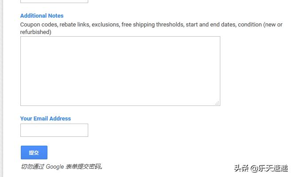Click the 切勿通过 Google 表单提交密码 warning
This screenshot has width=293, height=177.
pyautogui.click(x=62, y=166)
